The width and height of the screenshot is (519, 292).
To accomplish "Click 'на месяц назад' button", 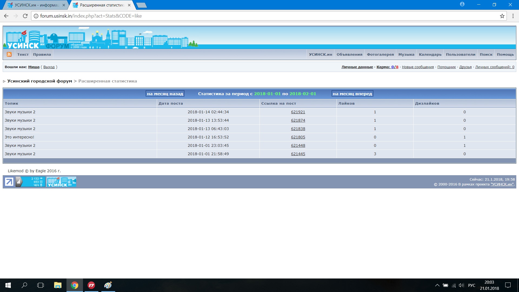I will 165,94.
